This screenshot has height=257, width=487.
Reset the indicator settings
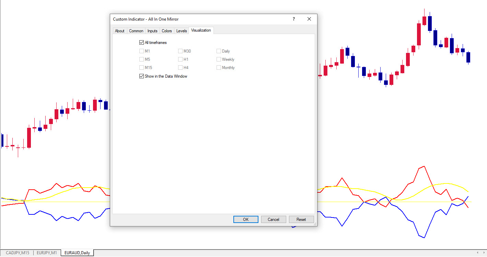(x=301, y=220)
